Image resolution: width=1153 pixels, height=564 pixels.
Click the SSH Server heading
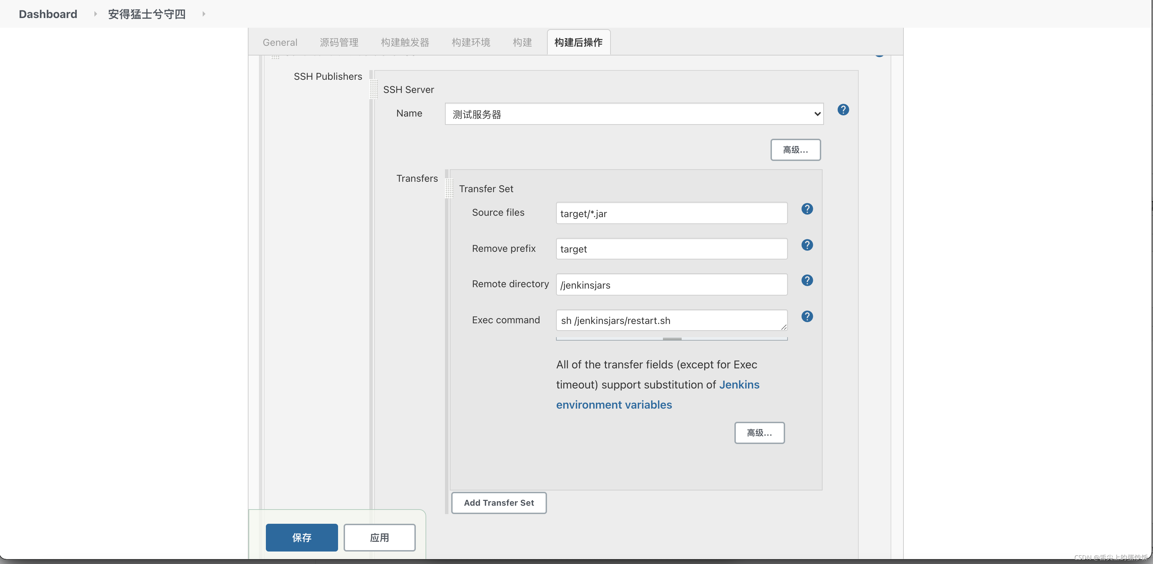click(408, 89)
